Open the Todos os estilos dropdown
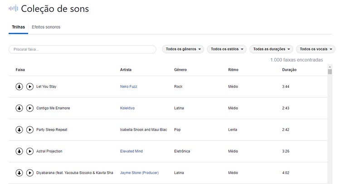Viewport: 340px width, 184px height. 227,49
